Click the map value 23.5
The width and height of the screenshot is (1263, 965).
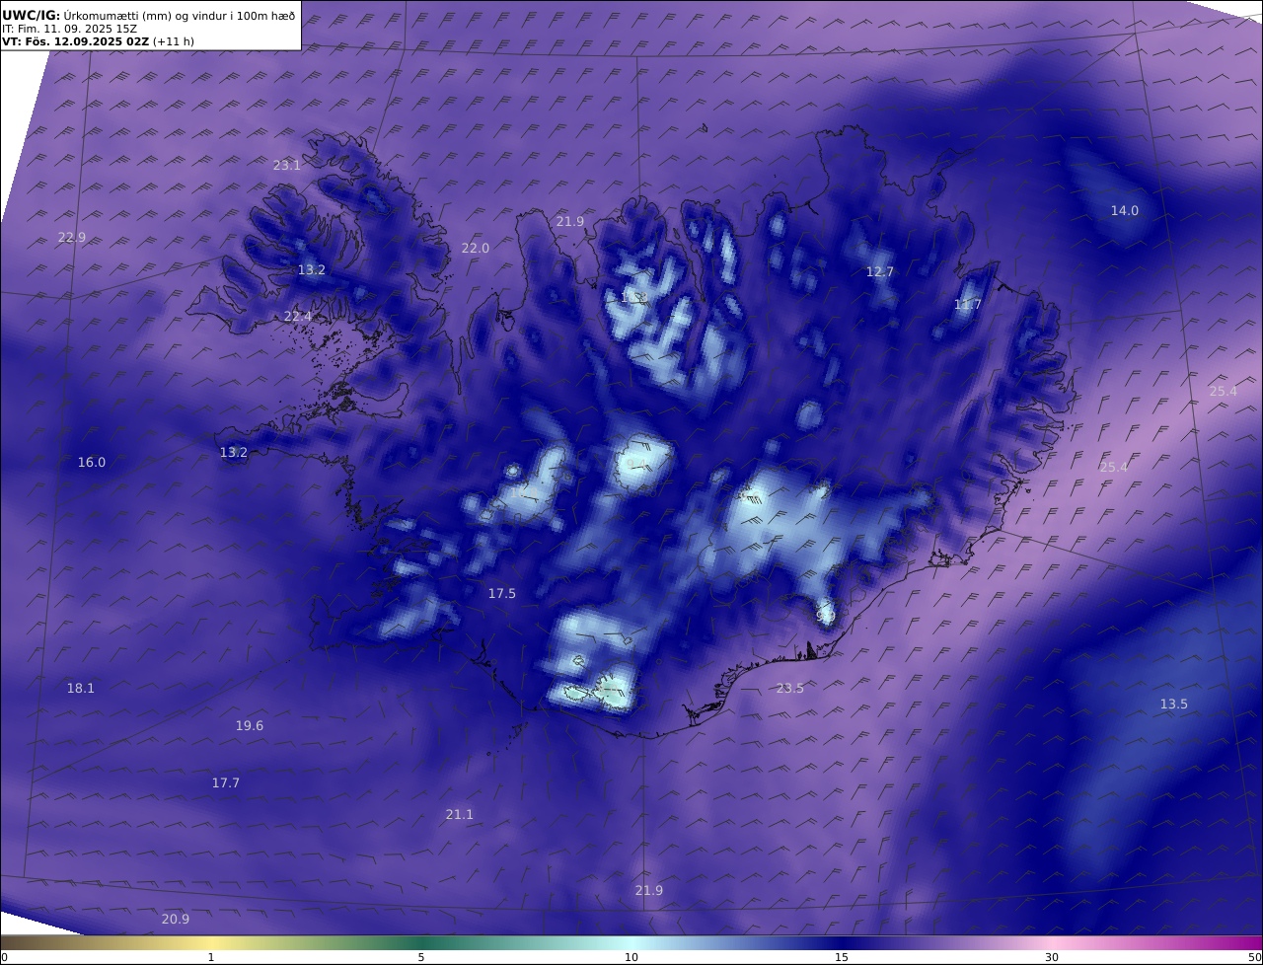coord(790,689)
